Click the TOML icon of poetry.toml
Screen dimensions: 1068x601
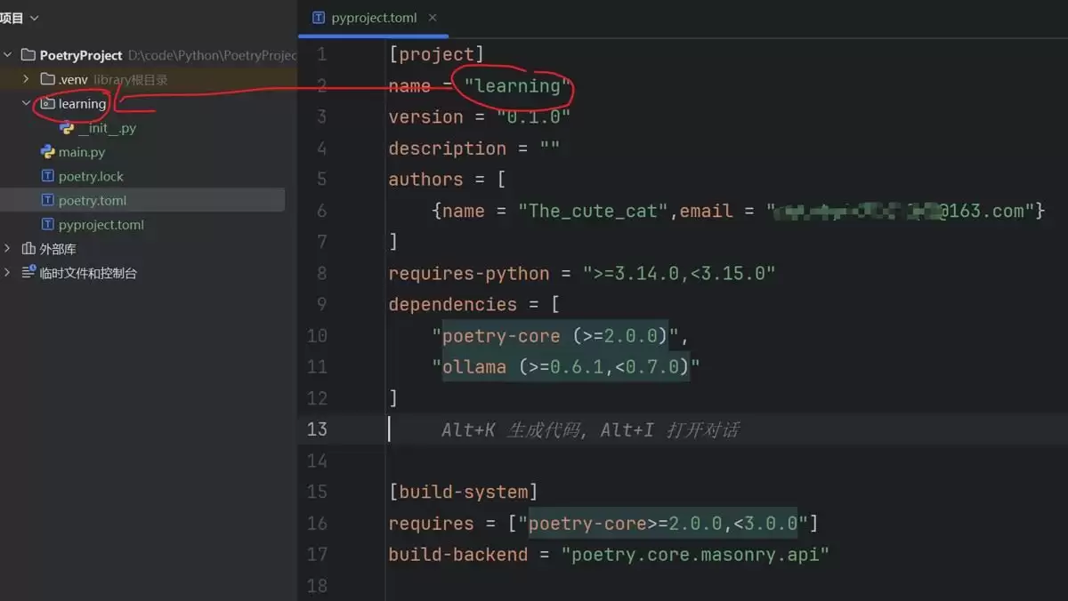coord(48,200)
